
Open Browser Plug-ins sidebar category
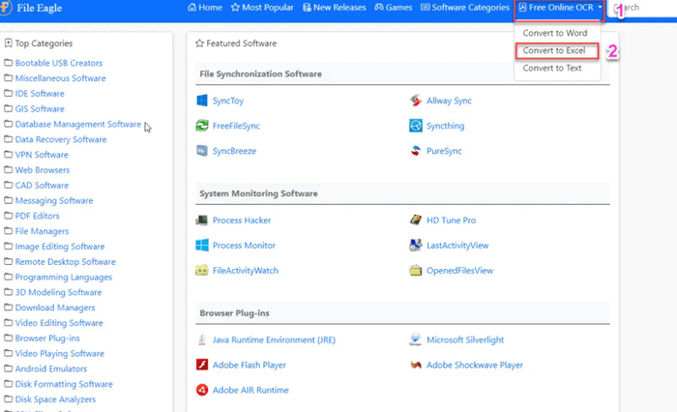47,338
